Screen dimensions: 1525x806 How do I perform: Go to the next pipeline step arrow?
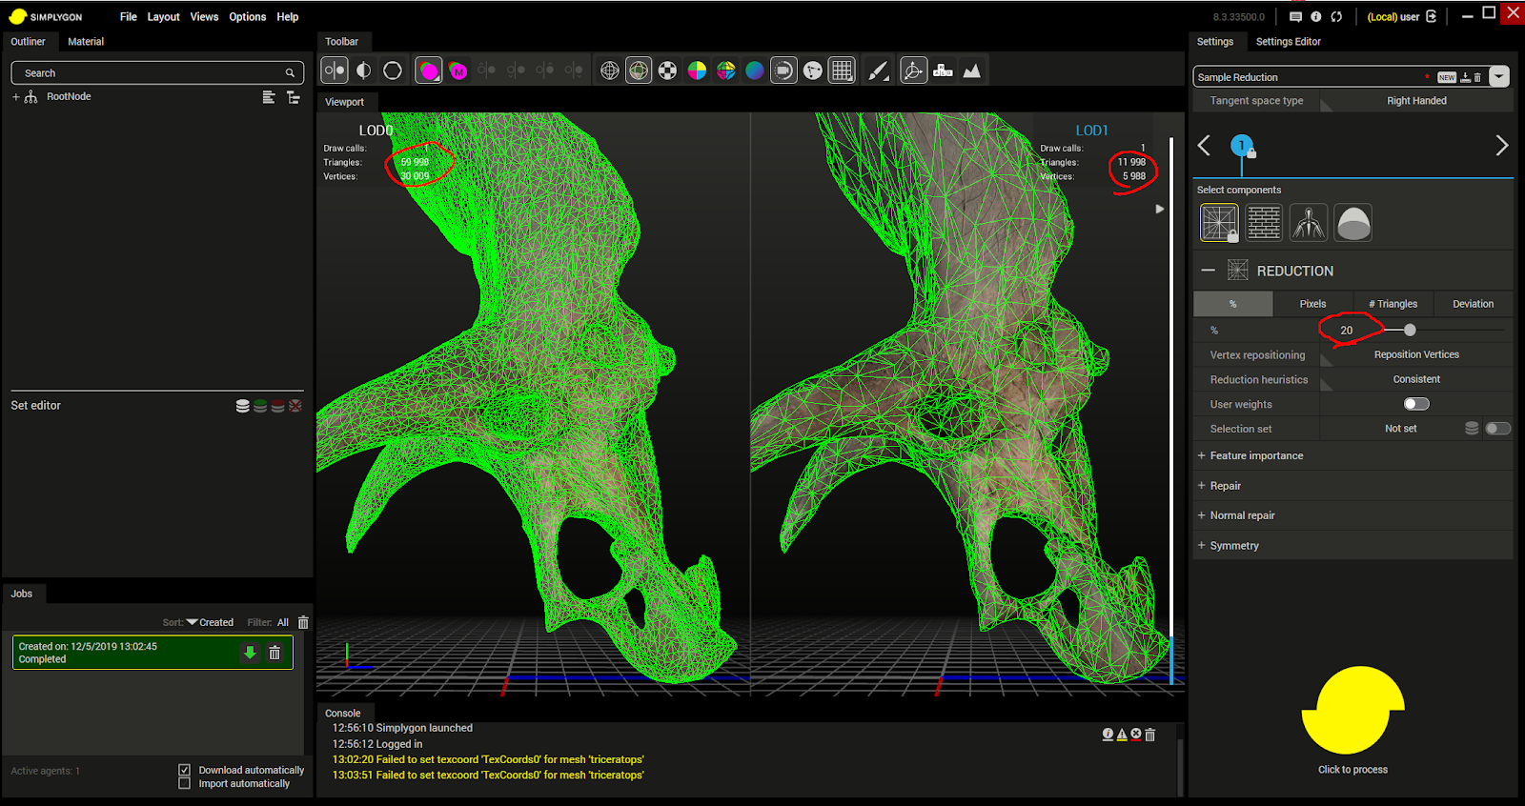(1501, 146)
